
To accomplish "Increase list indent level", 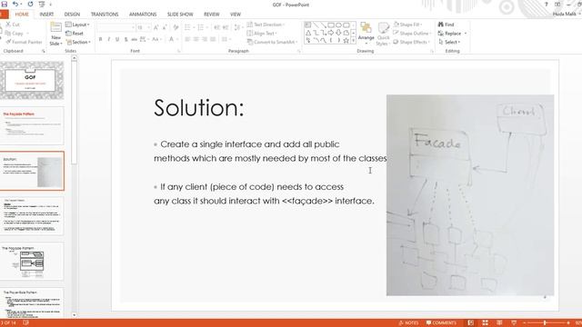I will 226,27.
